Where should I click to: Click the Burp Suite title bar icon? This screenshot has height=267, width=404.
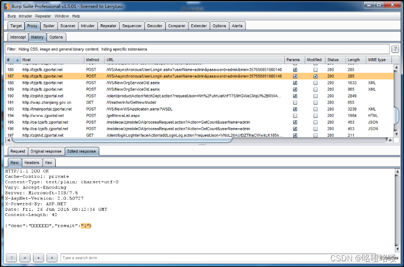click(x=7, y=6)
